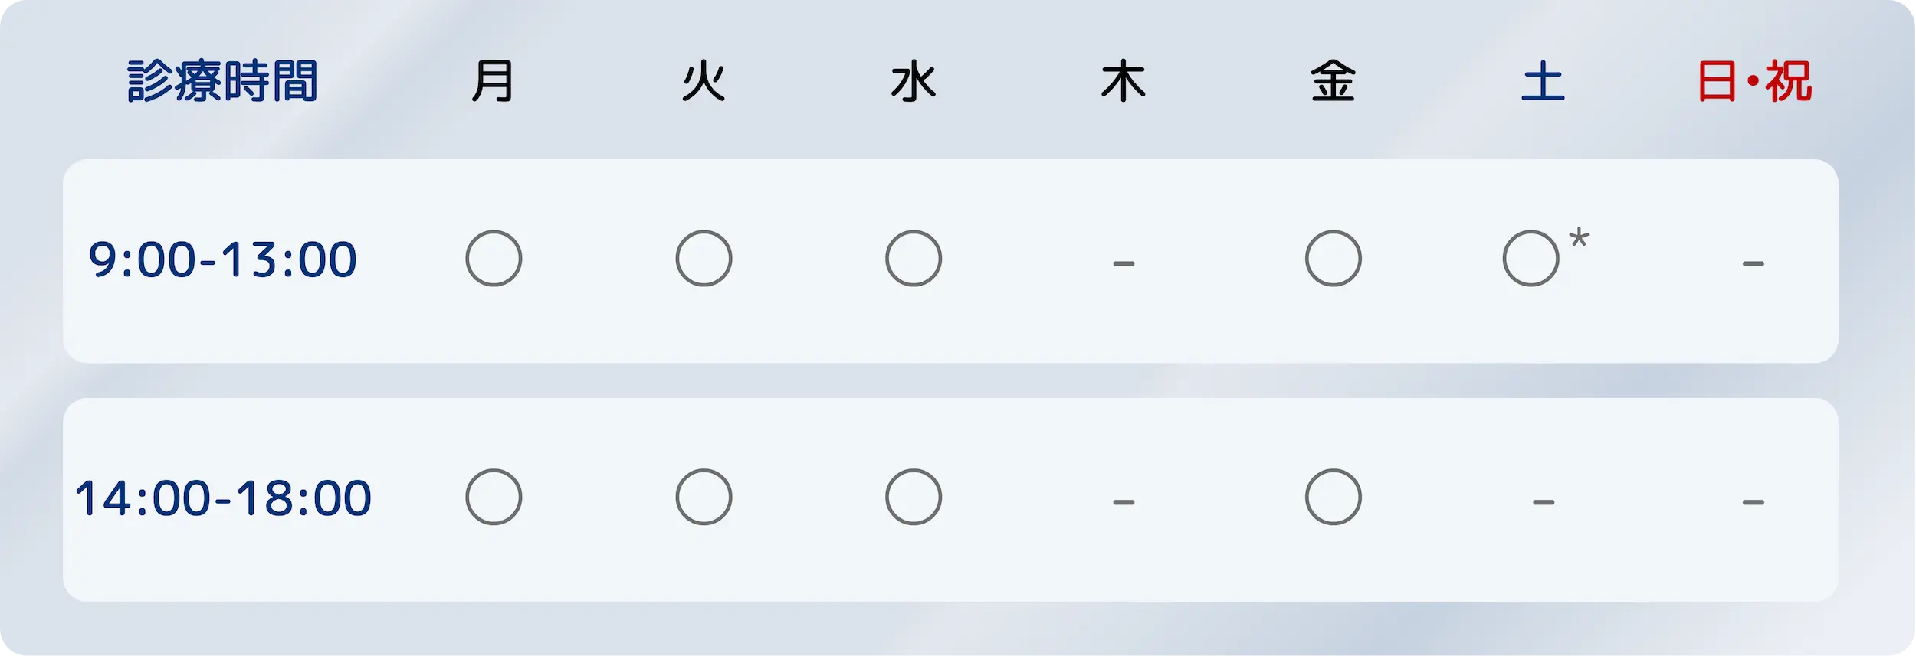This screenshot has width=1916, height=656.
Task: Click the Tuesday afternoon 14:00-18:00 circle
Action: pyautogui.click(x=704, y=497)
